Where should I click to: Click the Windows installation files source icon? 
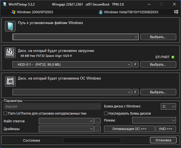(10, 26)
